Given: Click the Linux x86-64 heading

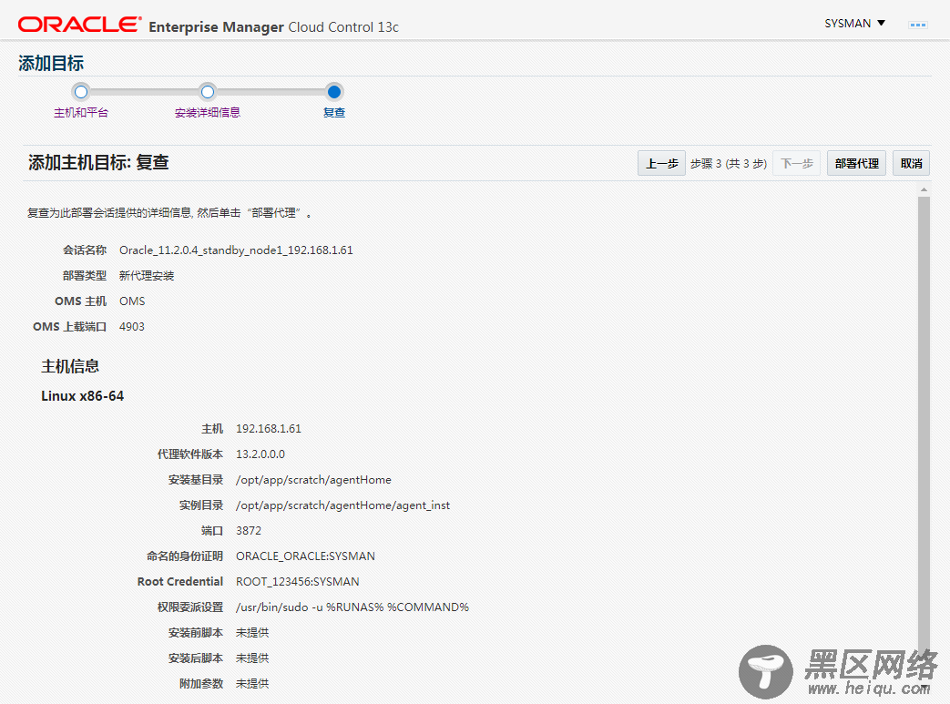Looking at the screenshot, I should (x=82, y=396).
